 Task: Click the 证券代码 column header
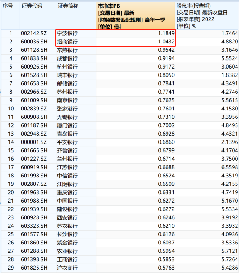point(38,16)
